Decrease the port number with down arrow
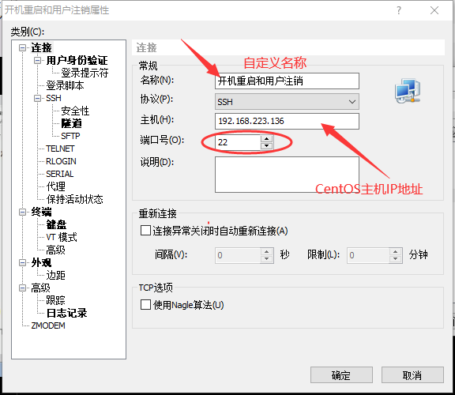Image resolution: width=455 pixels, height=395 pixels. point(266,146)
